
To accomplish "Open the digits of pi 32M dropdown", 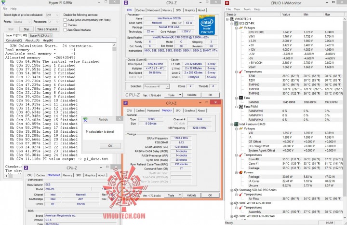I will tap(52, 15).
